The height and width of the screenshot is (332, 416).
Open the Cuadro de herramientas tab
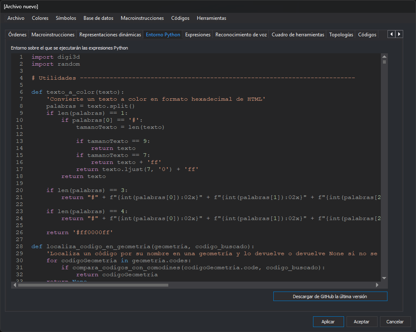[298, 34]
